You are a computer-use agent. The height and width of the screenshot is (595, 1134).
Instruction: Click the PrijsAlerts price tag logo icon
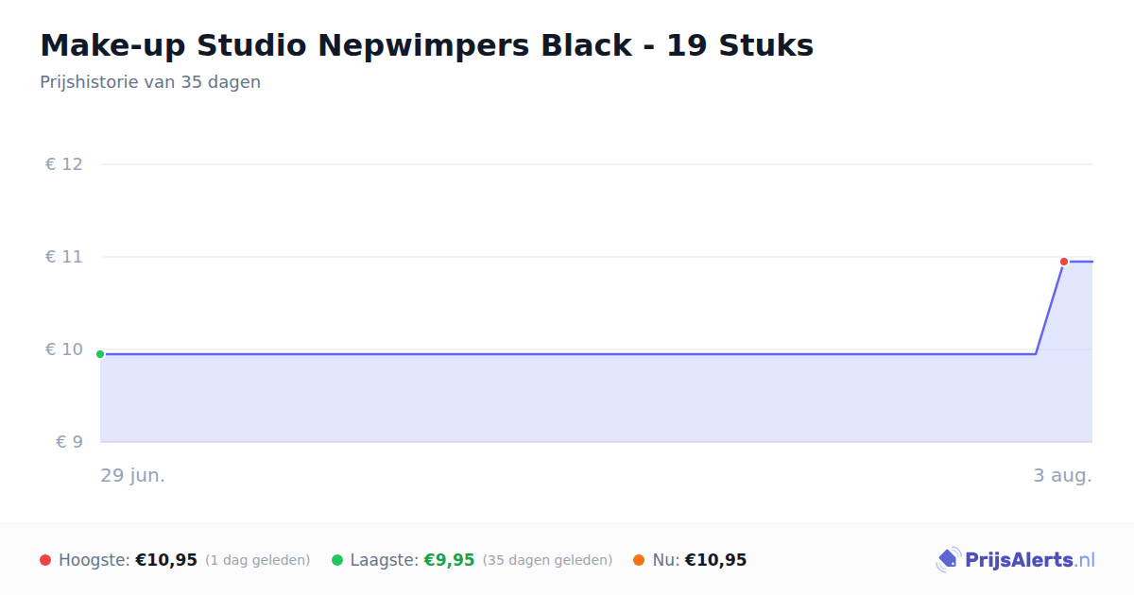tap(948, 560)
